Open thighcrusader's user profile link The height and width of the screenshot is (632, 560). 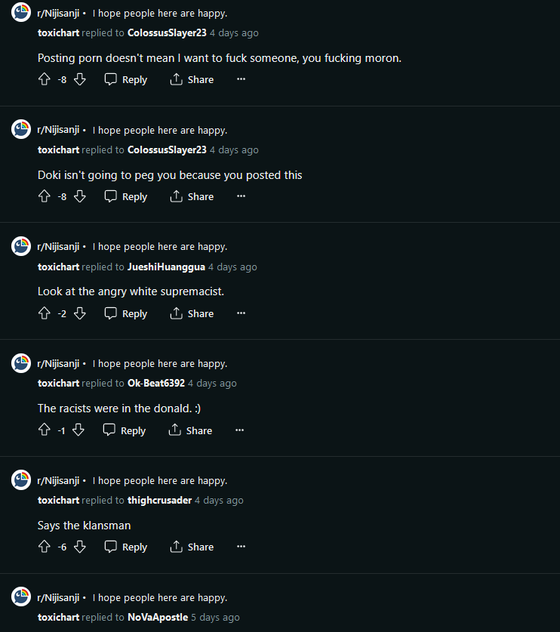159,500
